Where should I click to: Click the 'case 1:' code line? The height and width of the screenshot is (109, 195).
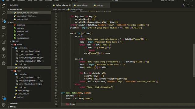[79, 36]
